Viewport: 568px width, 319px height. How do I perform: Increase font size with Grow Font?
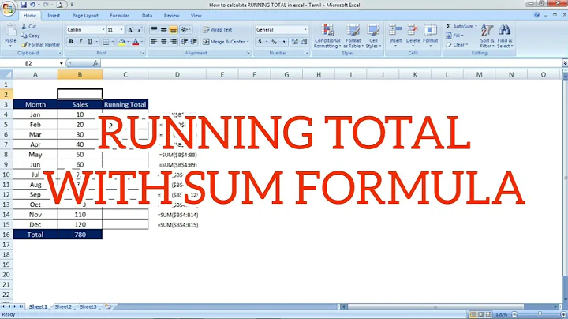pyautogui.click(x=130, y=30)
